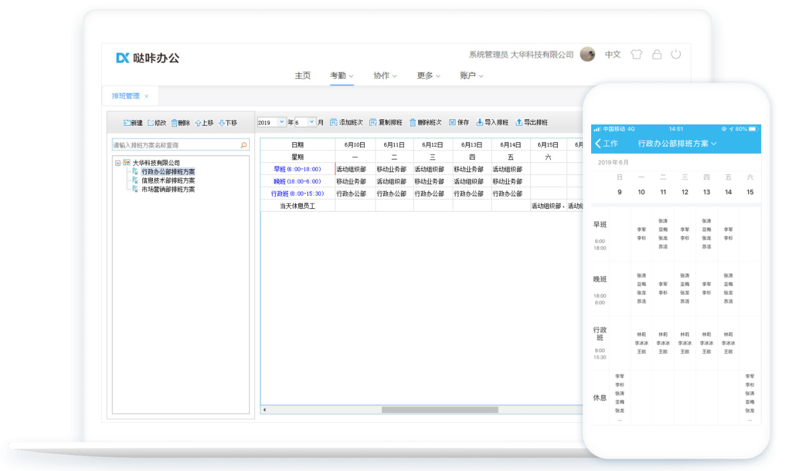Tap date 10 on phone calendar
This screenshot has height=471, width=787.
[641, 192]
